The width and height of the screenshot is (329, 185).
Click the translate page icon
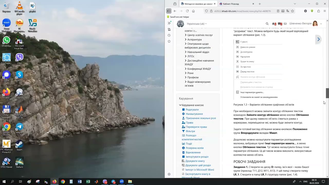[x=288, y=11]
